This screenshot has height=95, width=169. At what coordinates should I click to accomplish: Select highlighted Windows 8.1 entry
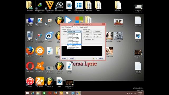(x=74, y=44)
